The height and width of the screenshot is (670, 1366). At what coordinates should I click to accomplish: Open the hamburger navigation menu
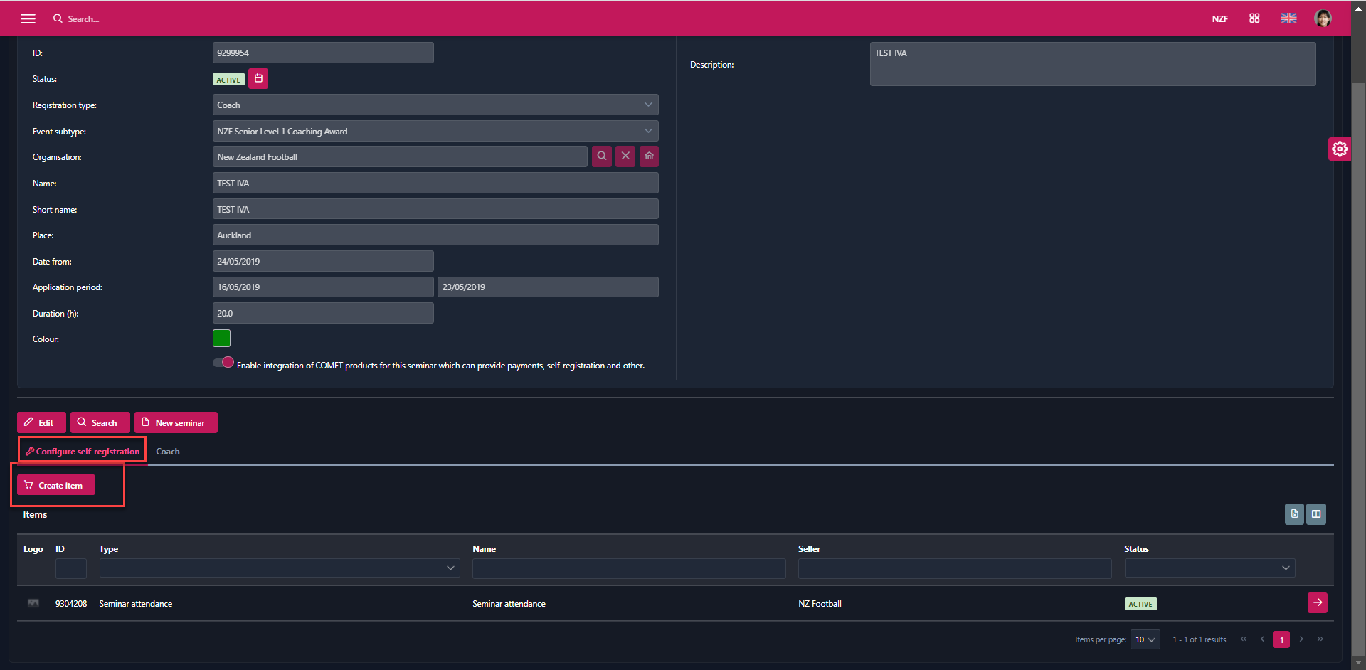point(28,18)
